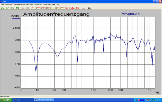The width and height of the screenshot is (162, 102).
Task: Click the Windows Start button
Action: tap(6, 100)
